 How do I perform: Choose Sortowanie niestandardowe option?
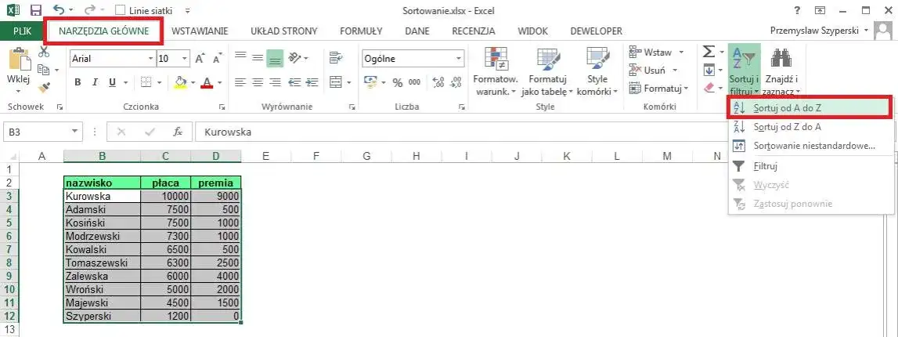pyautogui.click(x=813, y=146)
